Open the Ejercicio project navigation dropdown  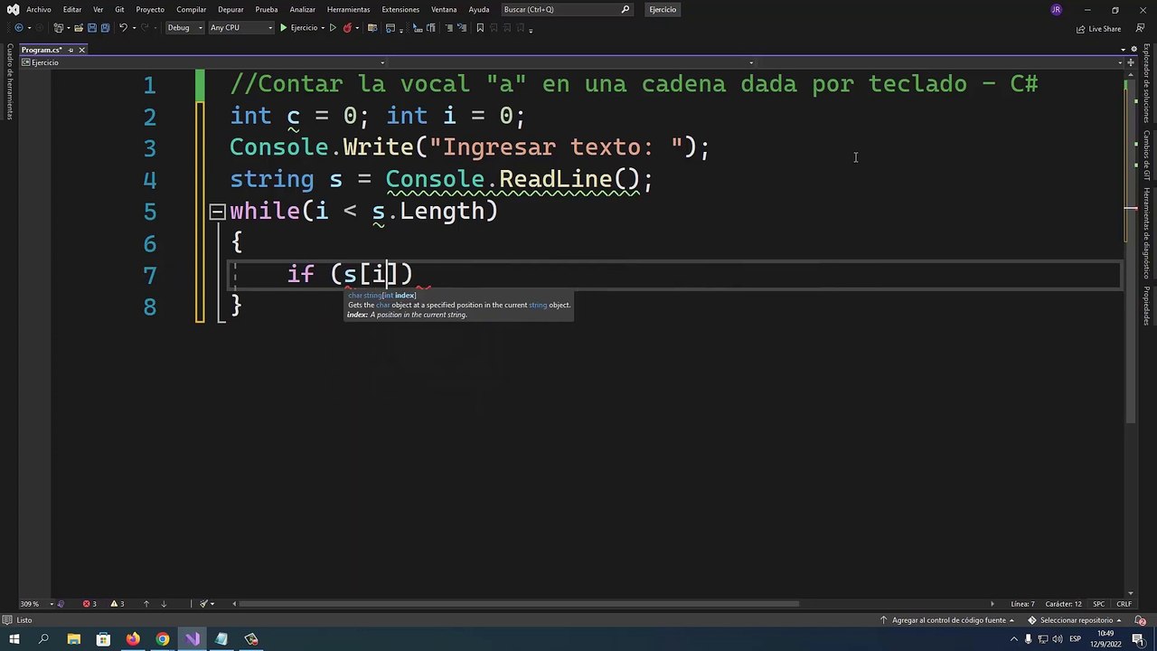[x=204, y=62]
